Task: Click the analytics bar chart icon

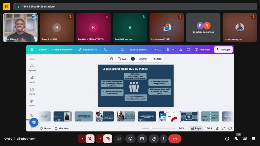Action: click(181, 50)
